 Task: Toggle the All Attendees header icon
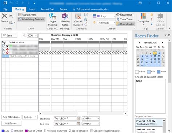[x=3, y=42]
